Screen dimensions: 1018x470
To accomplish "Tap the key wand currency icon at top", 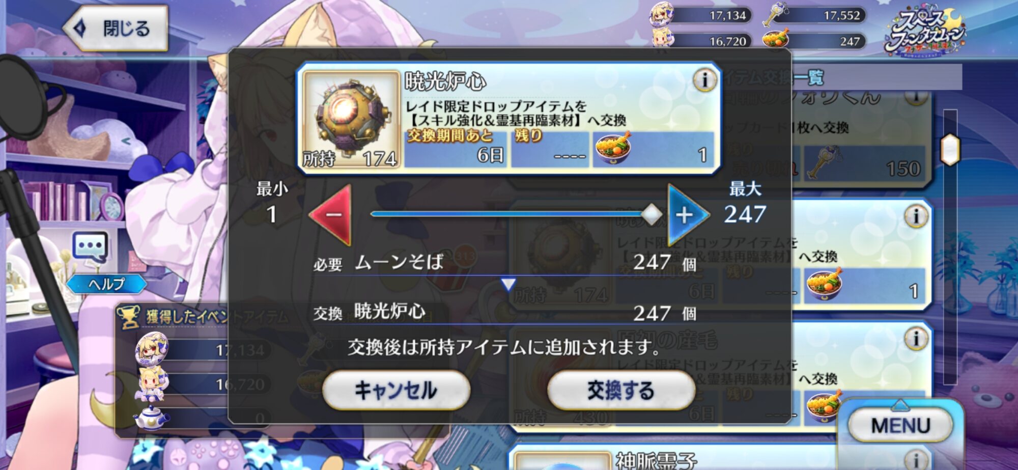I will 775,14.
